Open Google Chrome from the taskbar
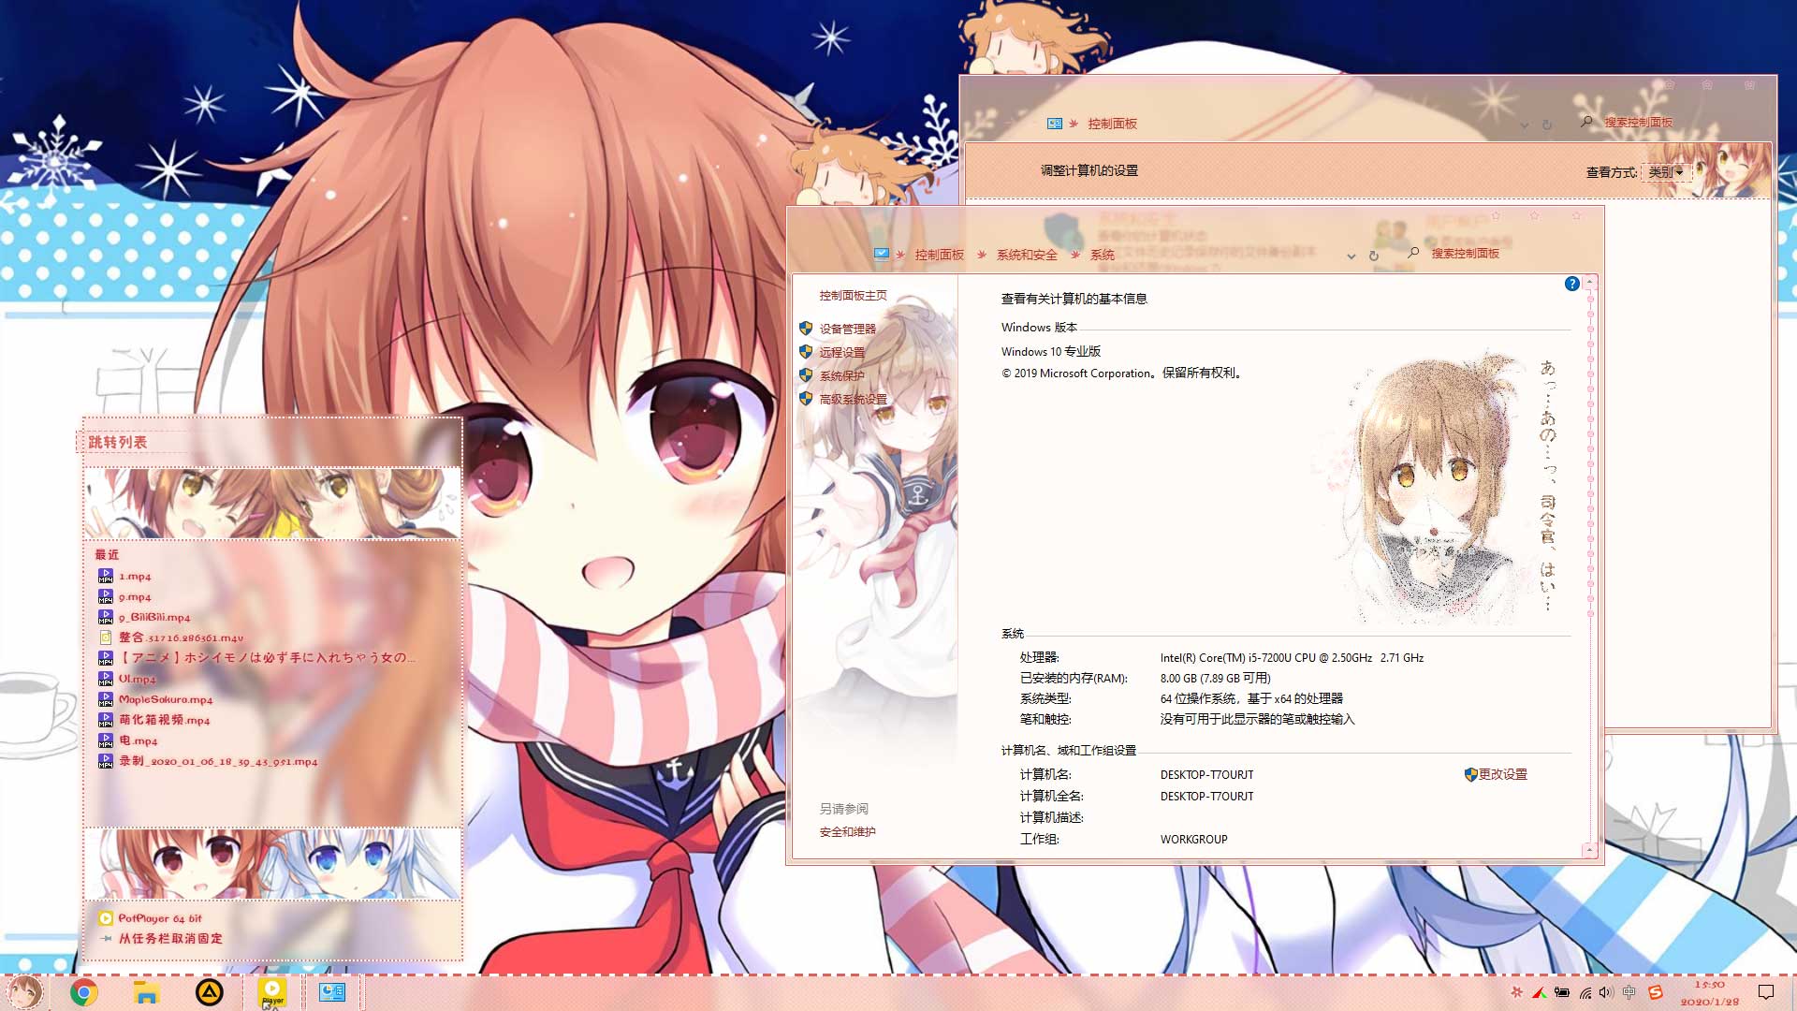The image size is (1797, 1011). pos(84,992)
